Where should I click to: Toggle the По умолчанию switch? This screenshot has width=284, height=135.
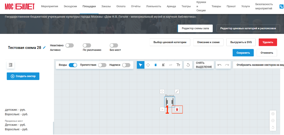87,45
